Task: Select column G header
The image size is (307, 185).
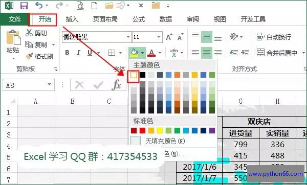Action: click(240, 101)
